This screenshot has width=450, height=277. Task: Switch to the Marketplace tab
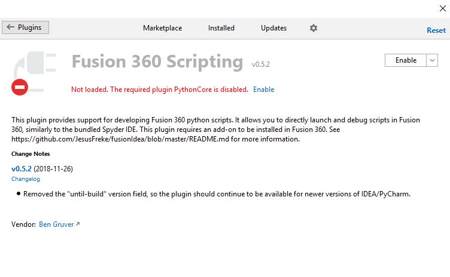(162, 28)
